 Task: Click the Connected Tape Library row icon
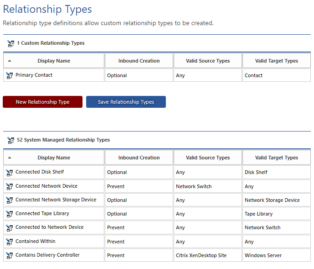(x=9, y=214)
